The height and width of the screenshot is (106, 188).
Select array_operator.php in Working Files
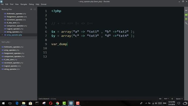(14, 35)
